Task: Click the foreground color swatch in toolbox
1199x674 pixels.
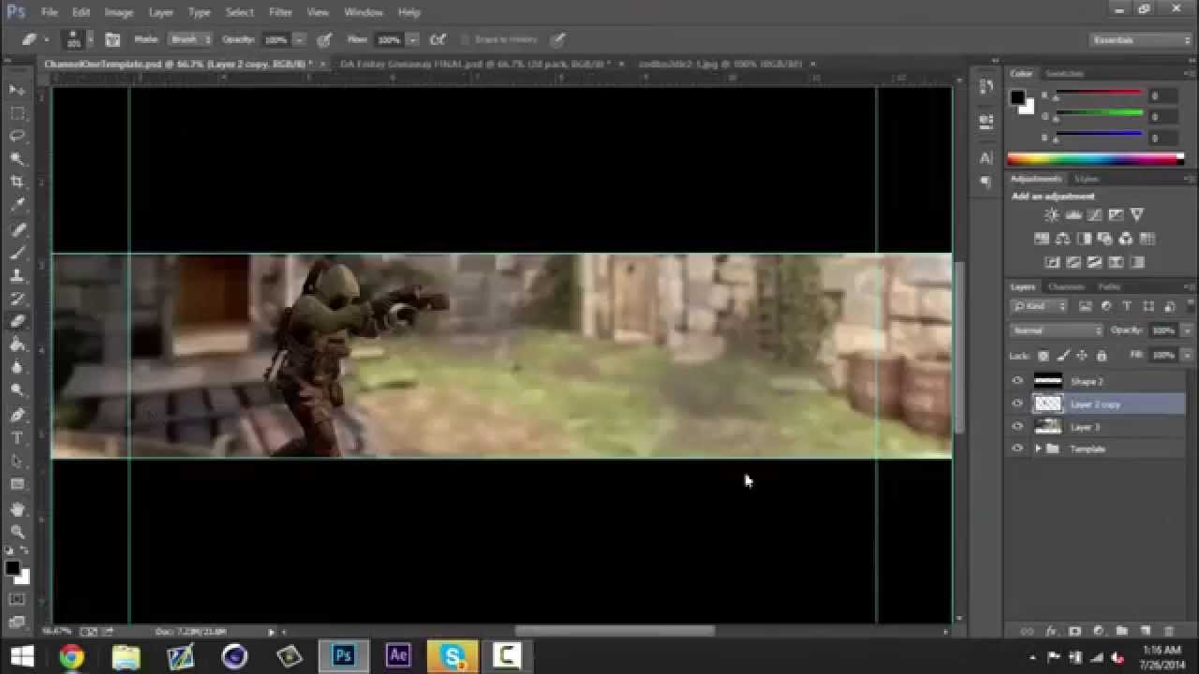Action: pyautogui.click(x=12, y=568)
